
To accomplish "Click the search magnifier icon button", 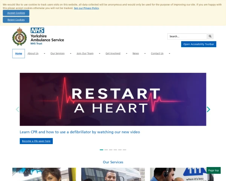I will [x=210, y=36].
